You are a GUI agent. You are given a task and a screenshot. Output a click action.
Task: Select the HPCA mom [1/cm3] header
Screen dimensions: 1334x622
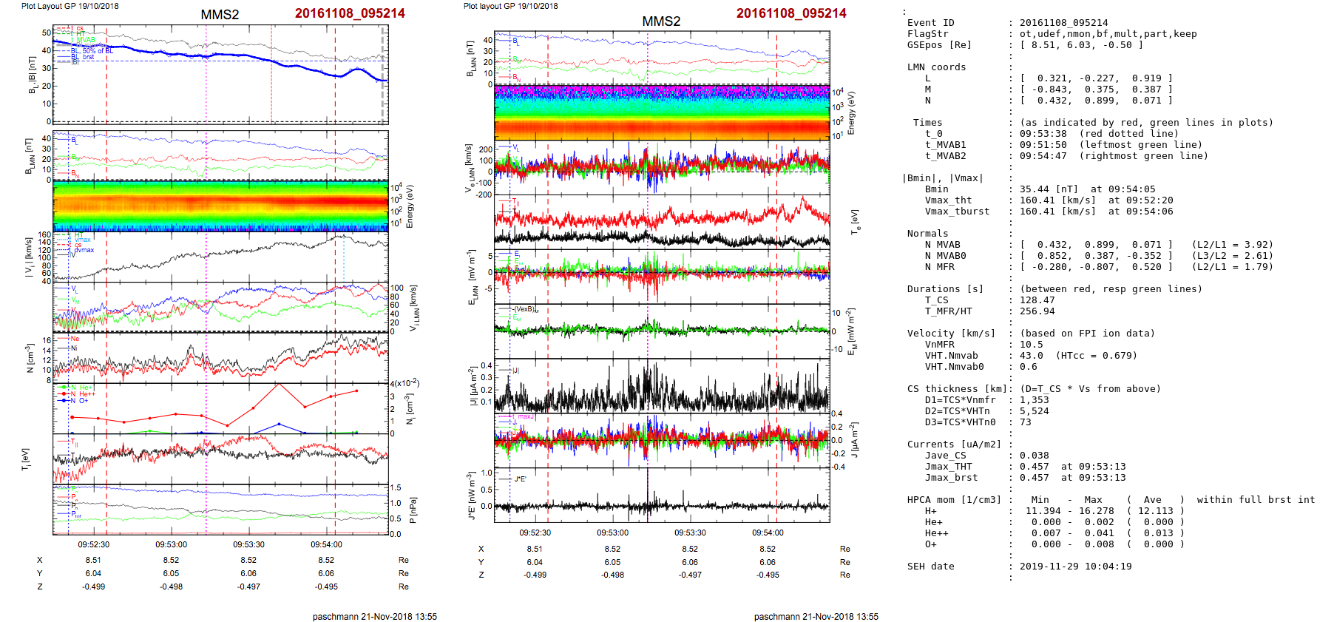click(x=954, y=500)
